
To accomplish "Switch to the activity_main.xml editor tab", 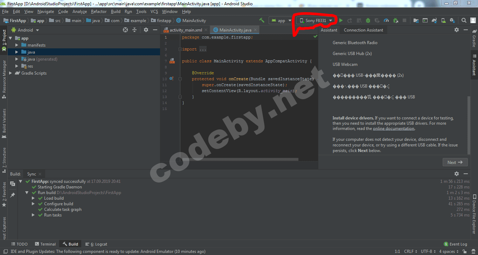I will (186, 30).
